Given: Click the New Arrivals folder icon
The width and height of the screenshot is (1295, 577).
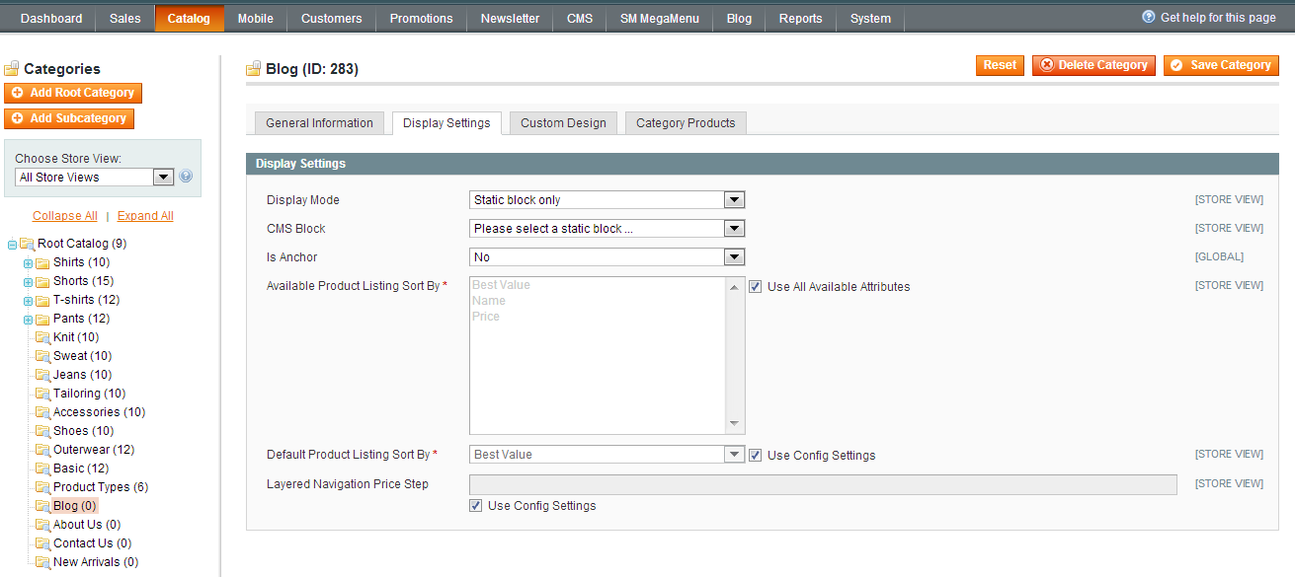Looking at the screenshot, I should (43, 562).
